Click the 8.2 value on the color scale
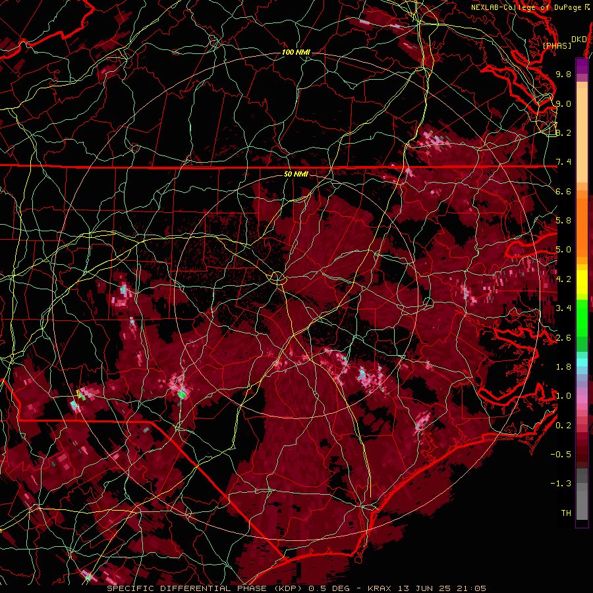Screen dimensions: 593x593 (x=563, y=132)
